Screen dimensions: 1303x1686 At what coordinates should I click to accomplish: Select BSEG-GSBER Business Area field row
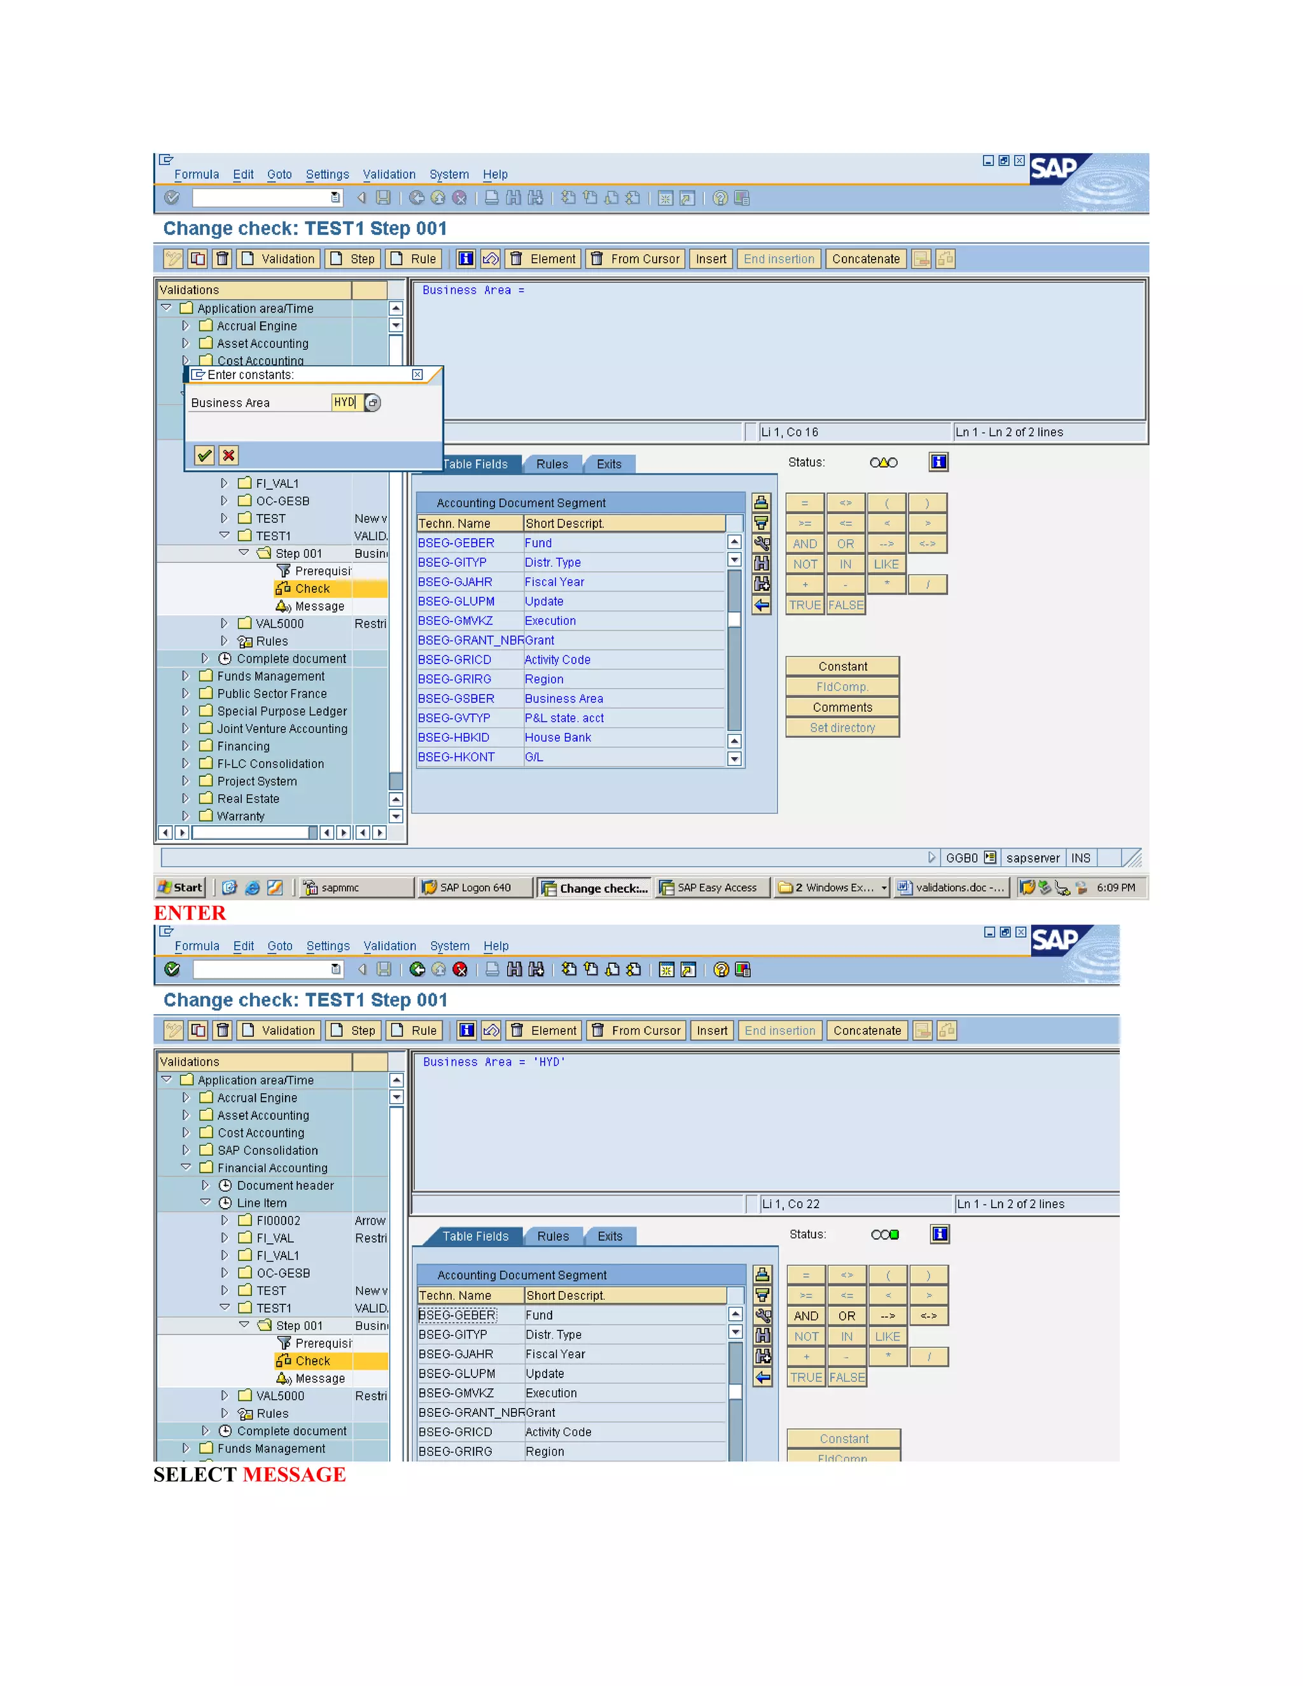pyautogui.click(x=456, y=699)
